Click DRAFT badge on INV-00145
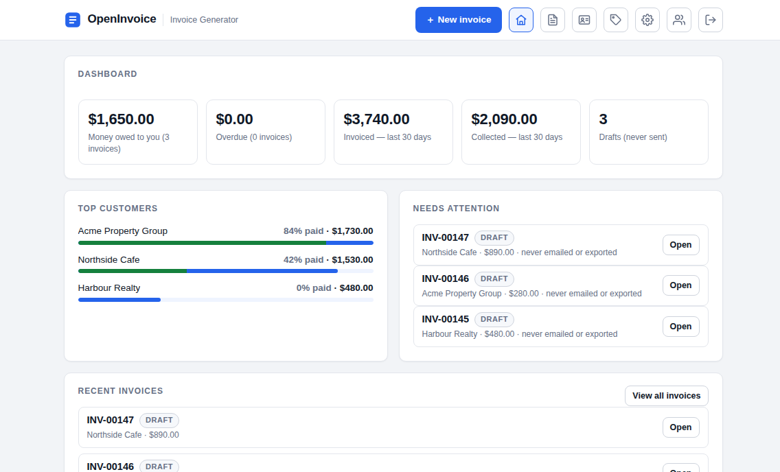The height and width of the screenshot is (472, 780). click(494, 320)
